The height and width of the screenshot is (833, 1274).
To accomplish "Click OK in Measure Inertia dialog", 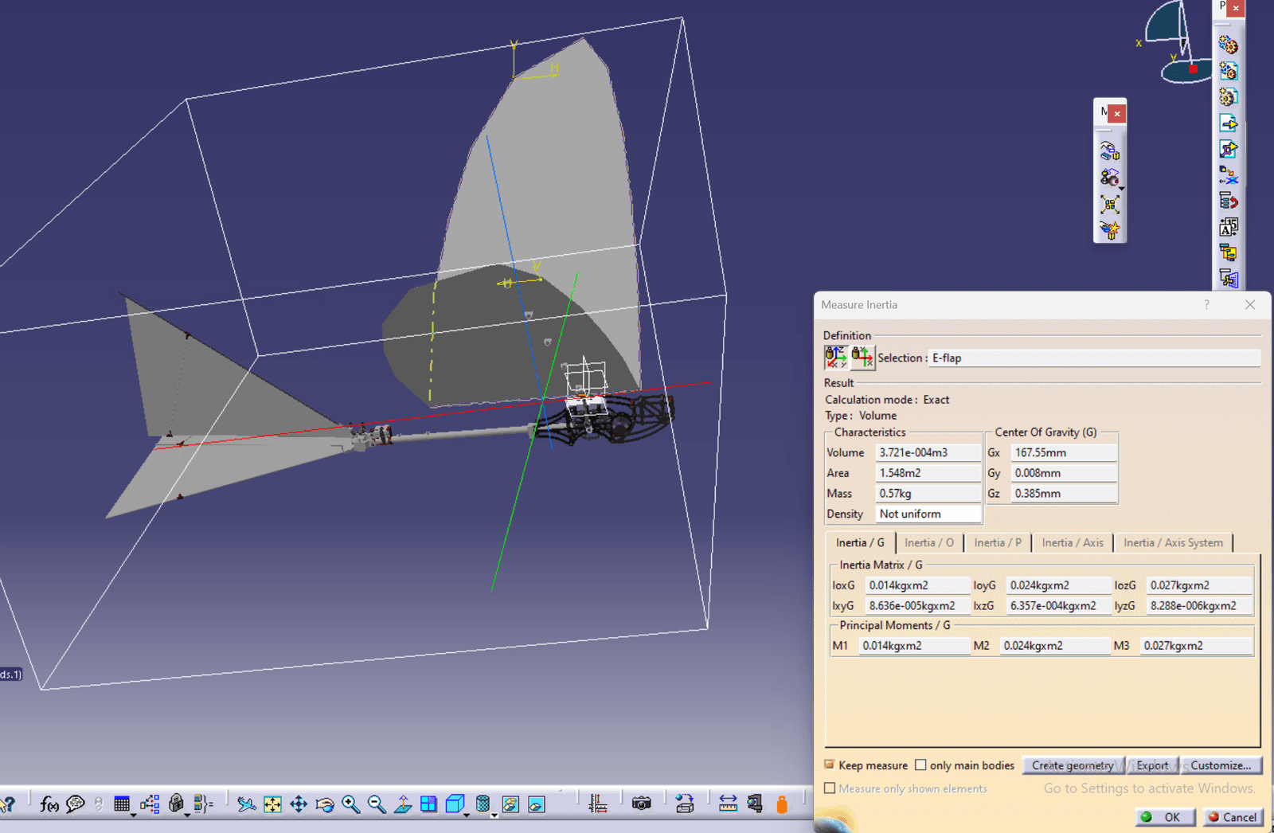I will click(1165, 817).
